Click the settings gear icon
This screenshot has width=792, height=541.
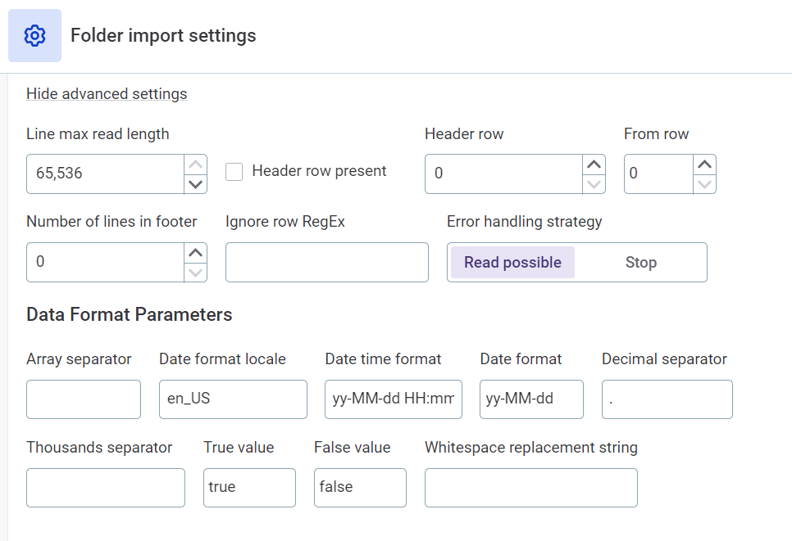point(34,35)
